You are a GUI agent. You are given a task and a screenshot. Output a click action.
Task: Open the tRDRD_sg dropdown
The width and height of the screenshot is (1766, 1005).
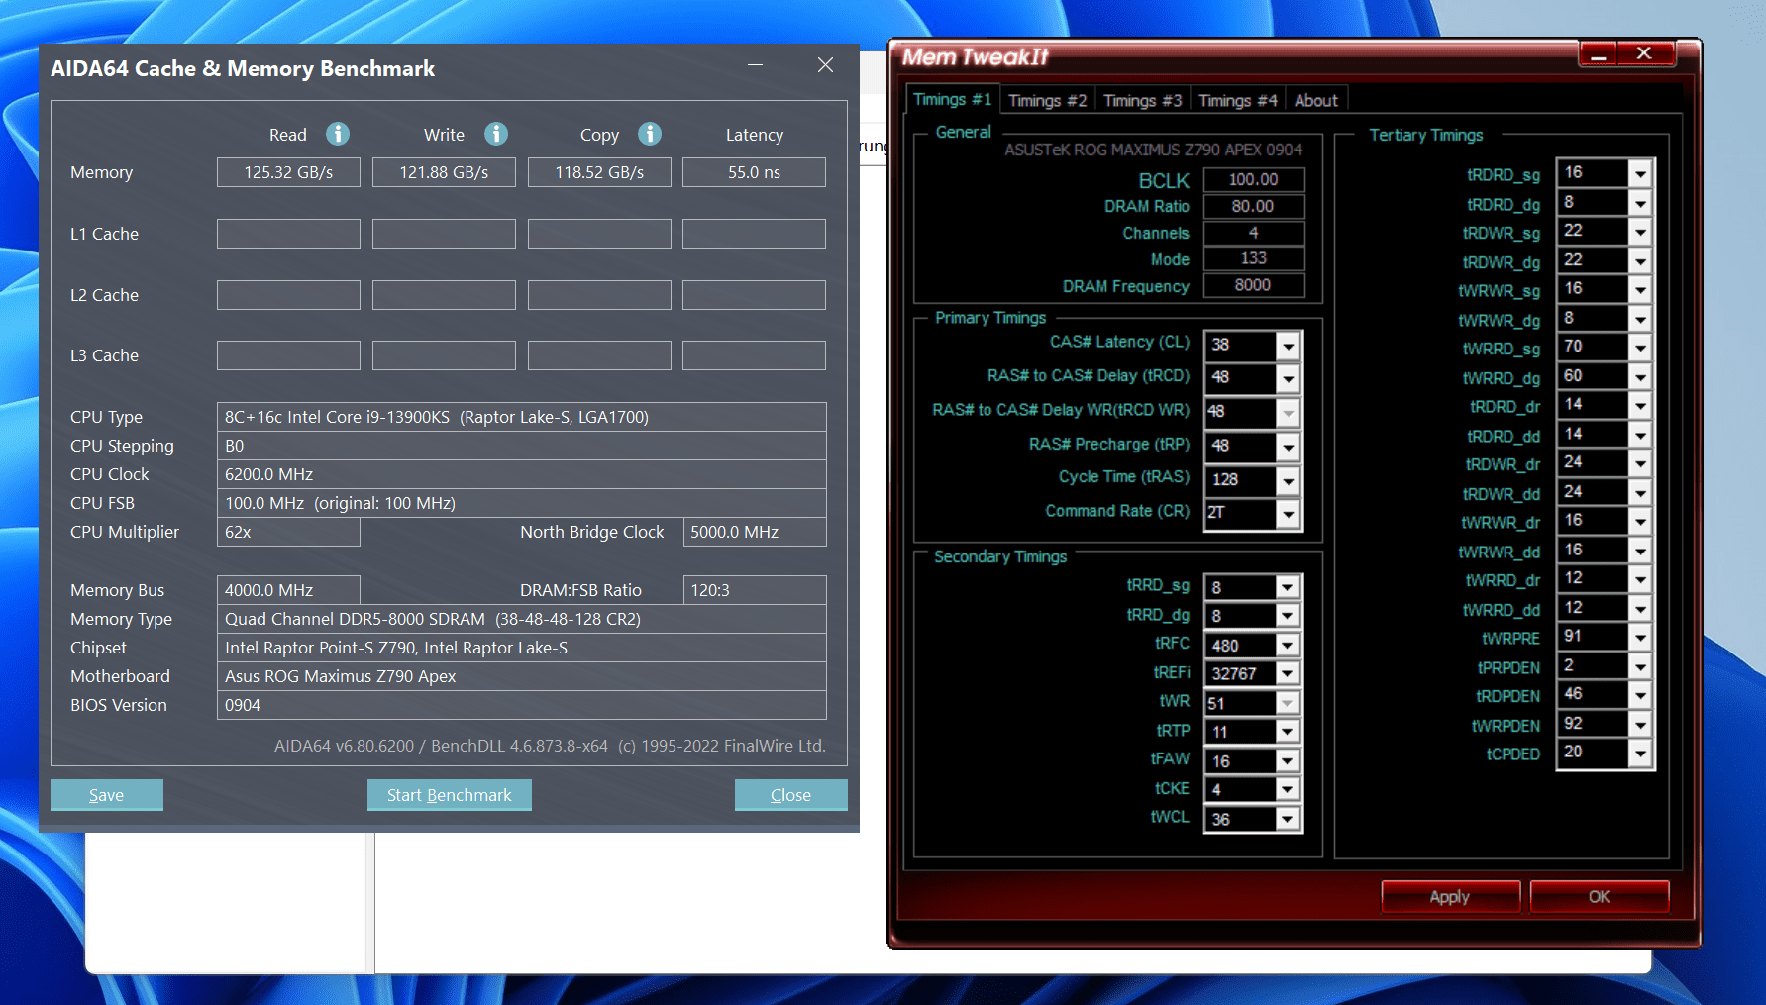[x=1640, y=174]
